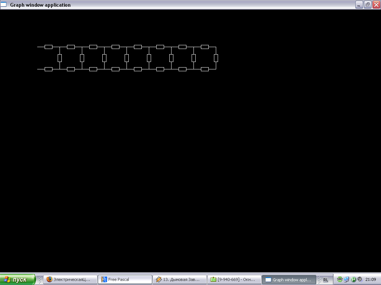This screenshot has height=285, width=381.
Task: Switch to the Free Pascal taskbar window
Action: pyautogui.click(x=125, y=279)
